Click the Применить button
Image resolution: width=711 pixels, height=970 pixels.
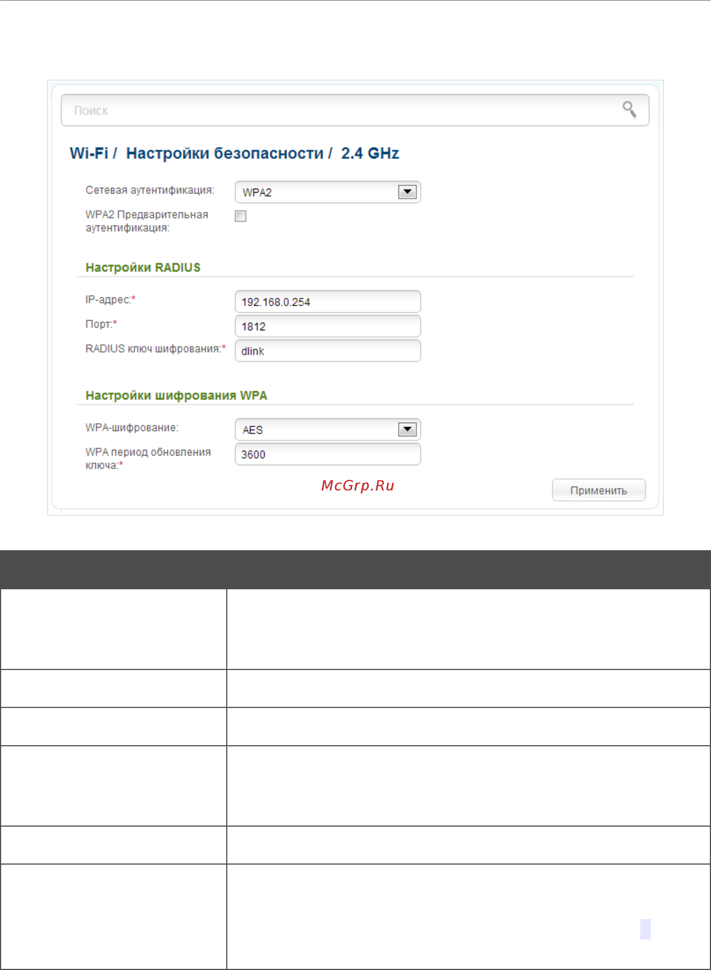(x=599, y=491)
